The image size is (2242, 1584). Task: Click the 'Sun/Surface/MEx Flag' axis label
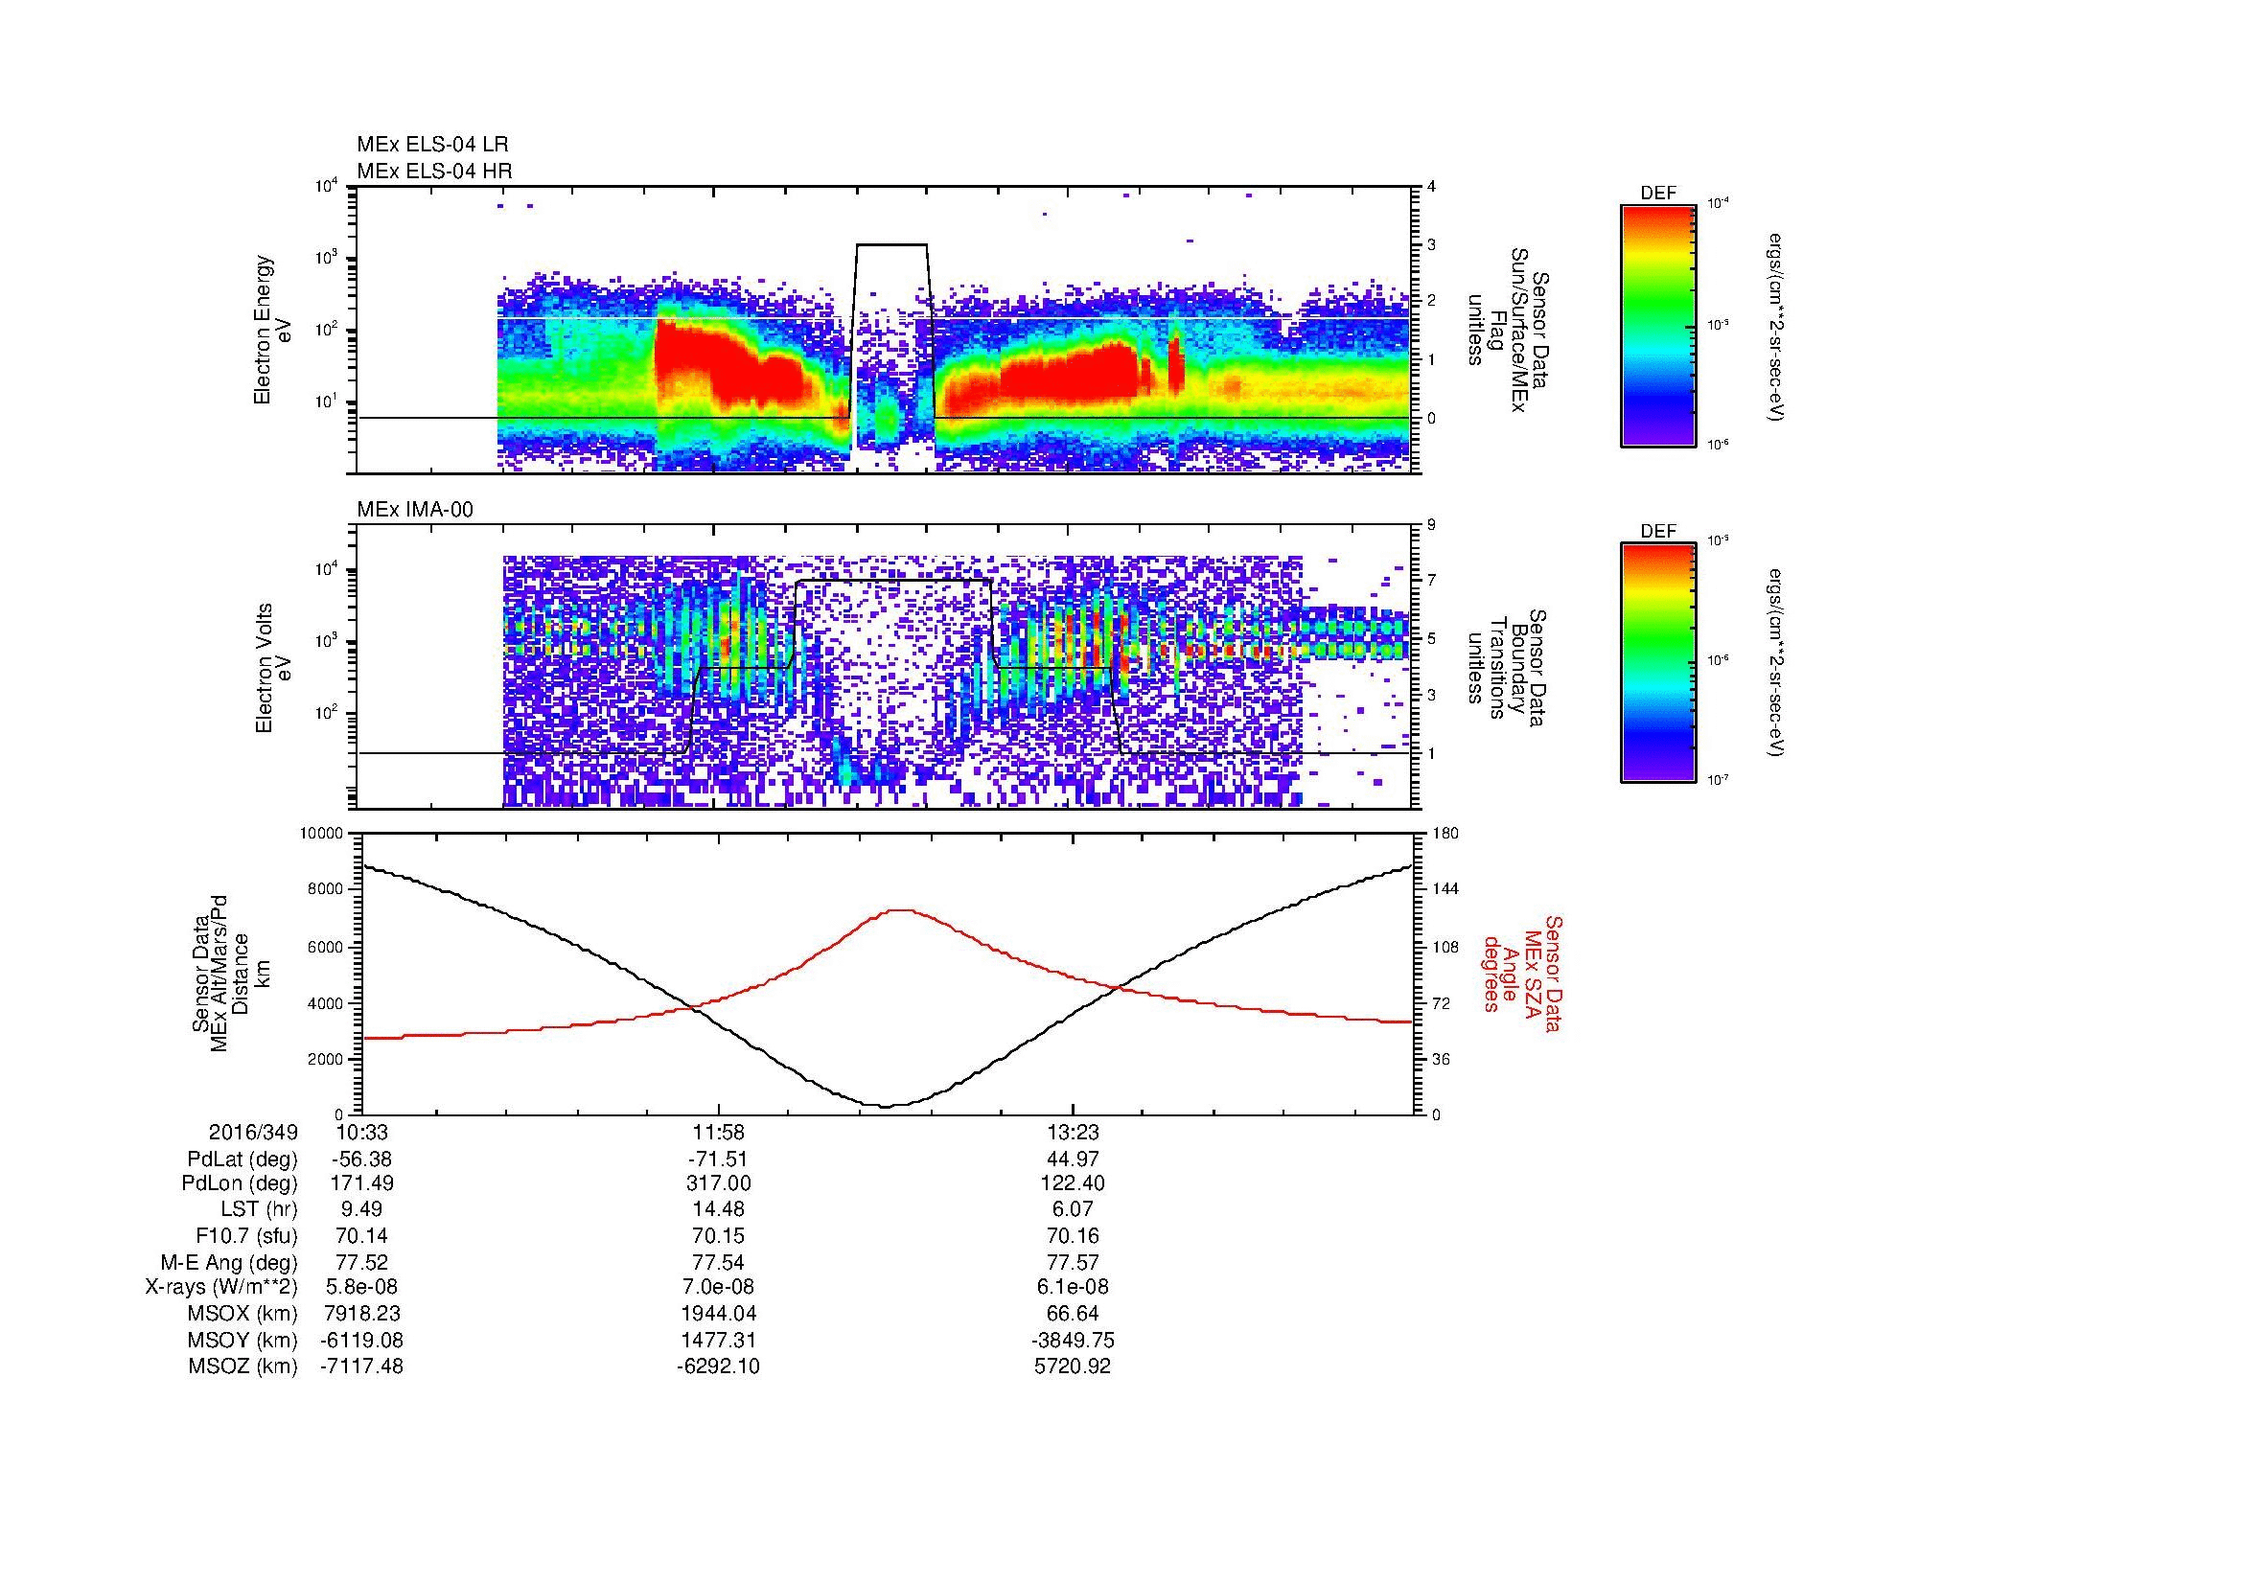pyautogui.click(x=1508, y=330)
